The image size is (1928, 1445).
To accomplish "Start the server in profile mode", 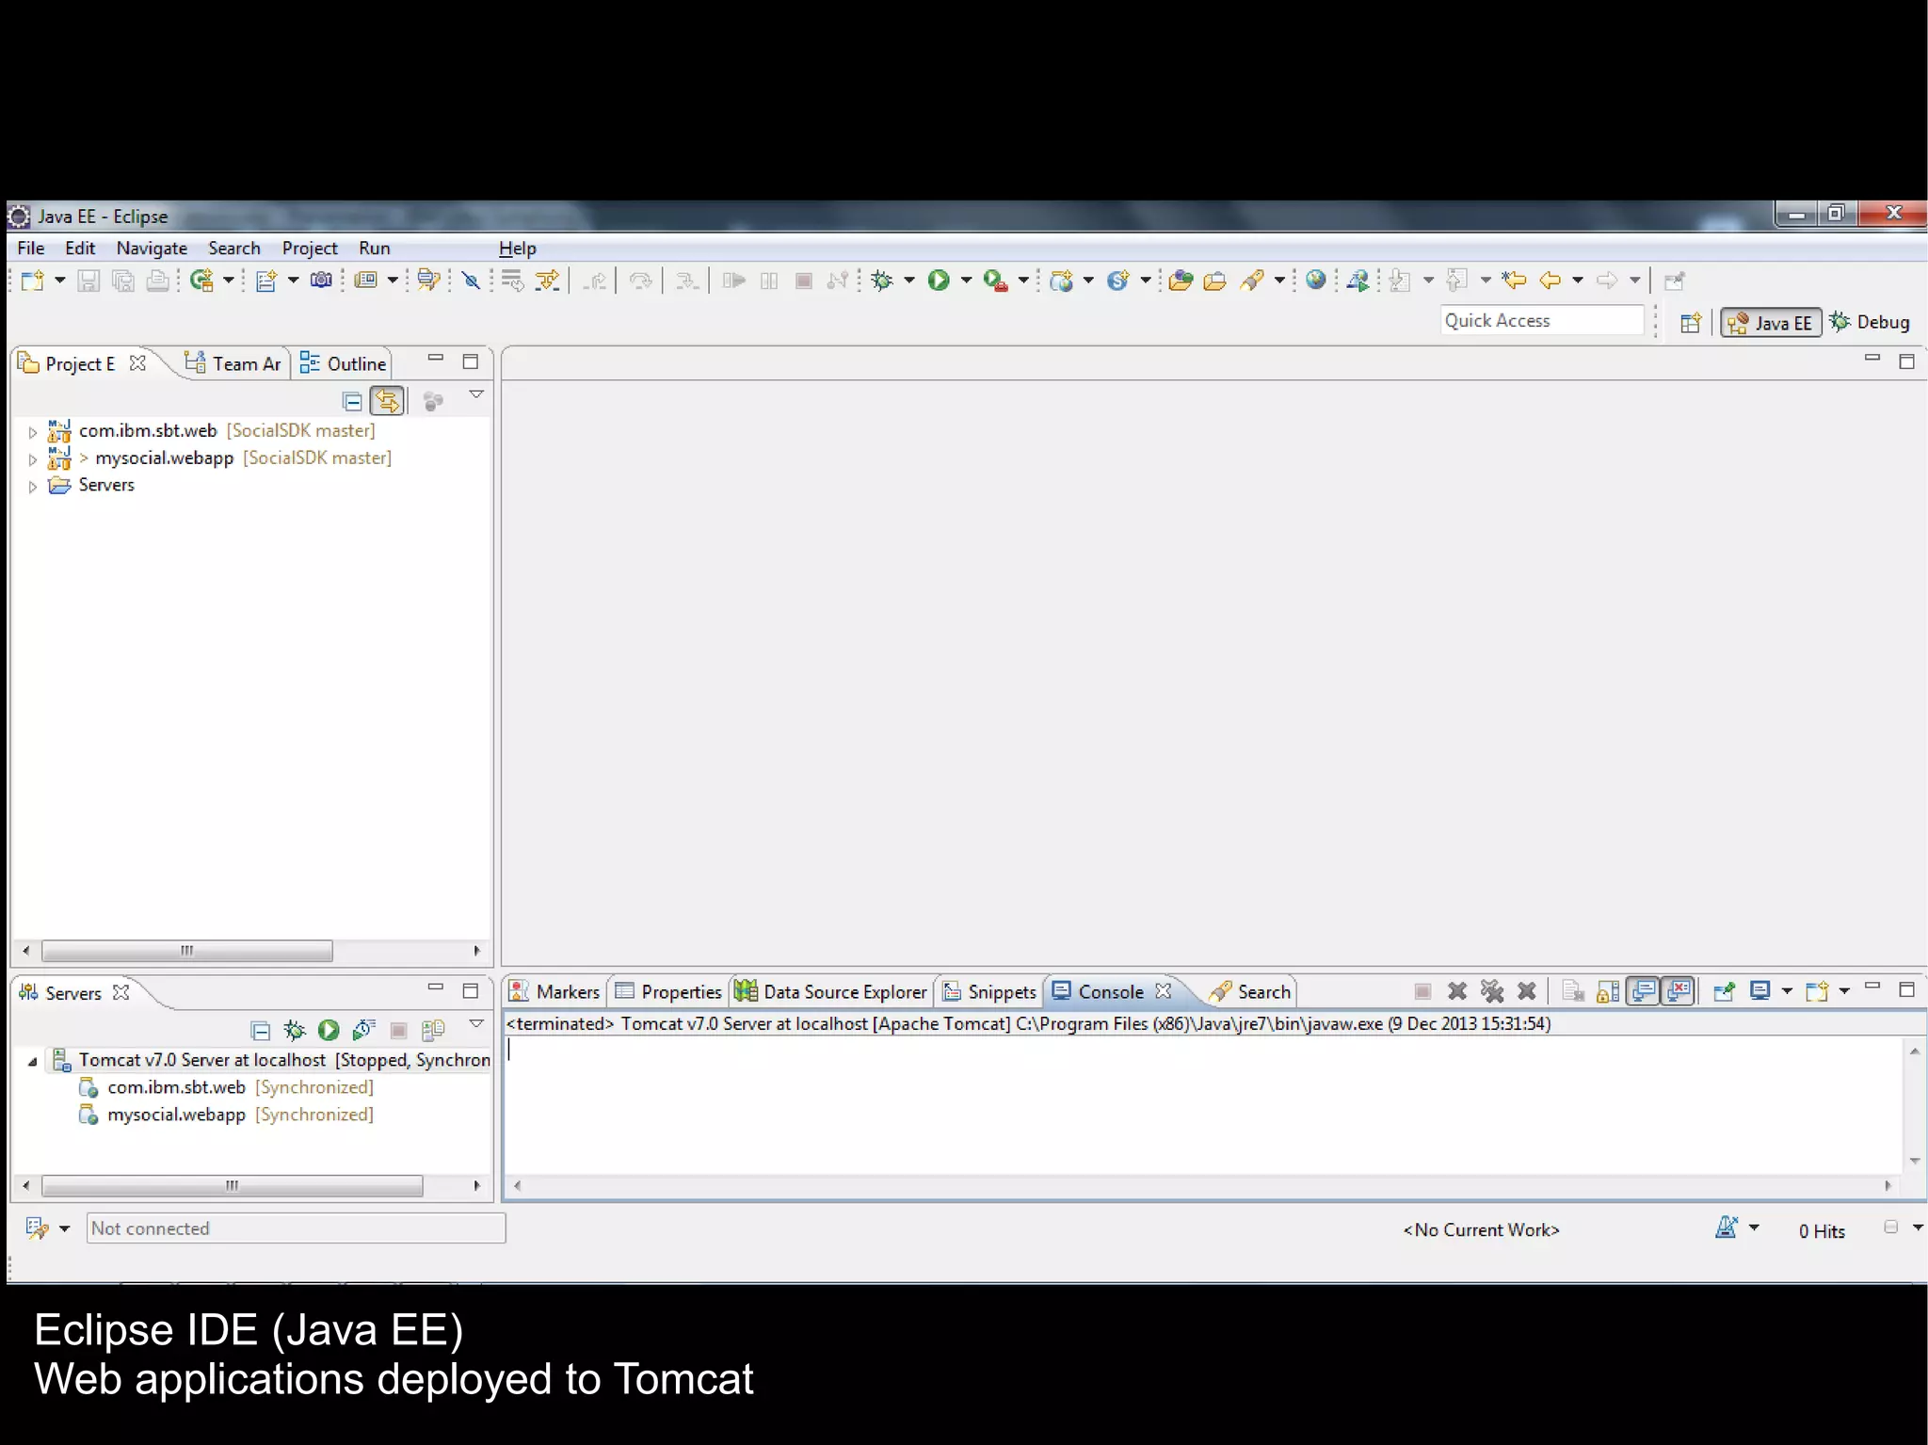I will click(x=363, y=1031).
